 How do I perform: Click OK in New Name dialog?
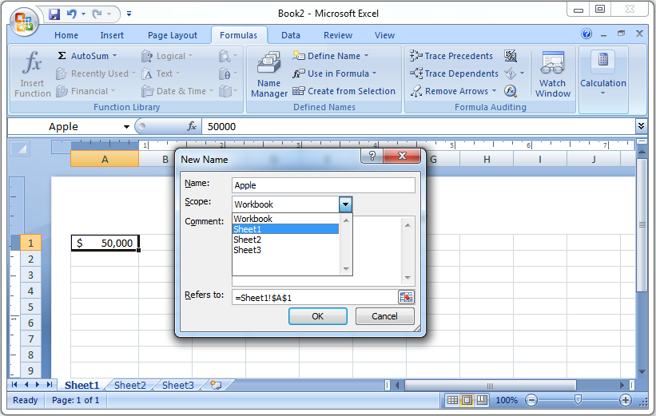point(317,316)
